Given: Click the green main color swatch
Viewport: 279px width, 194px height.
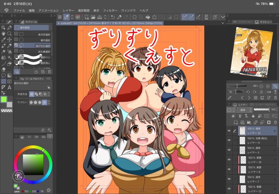Looking at the screenshot, I should point(4,99).
